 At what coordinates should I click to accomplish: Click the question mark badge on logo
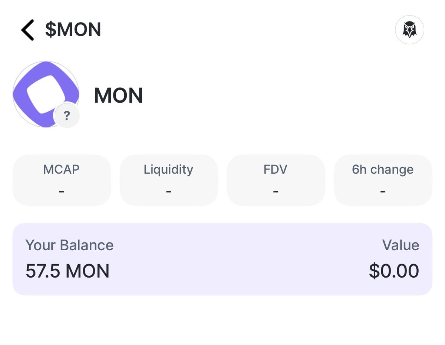point(67,116)
